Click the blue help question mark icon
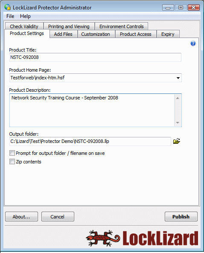204x253 pixels. (193, 44)
